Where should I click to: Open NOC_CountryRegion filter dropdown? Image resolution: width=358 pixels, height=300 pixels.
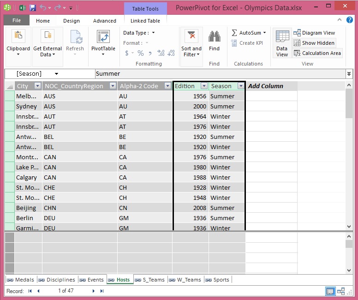[113, 86]
